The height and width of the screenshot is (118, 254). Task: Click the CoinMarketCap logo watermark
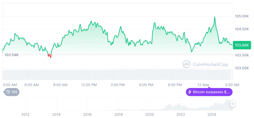pos(186,64)
